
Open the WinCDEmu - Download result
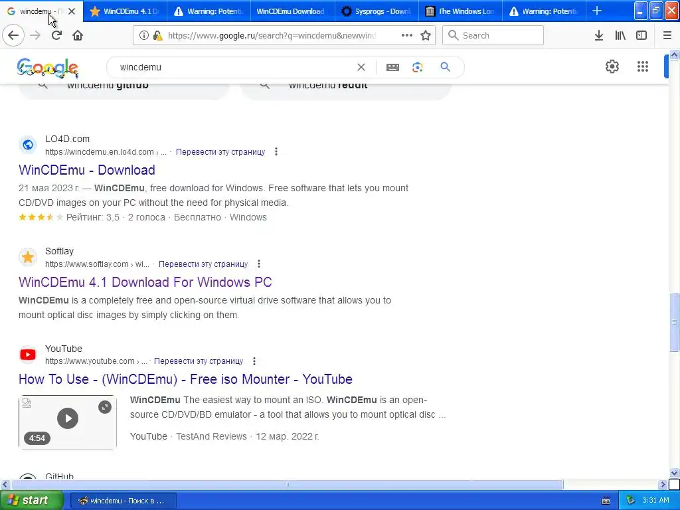pyautogui.click(x=87, y=170)
